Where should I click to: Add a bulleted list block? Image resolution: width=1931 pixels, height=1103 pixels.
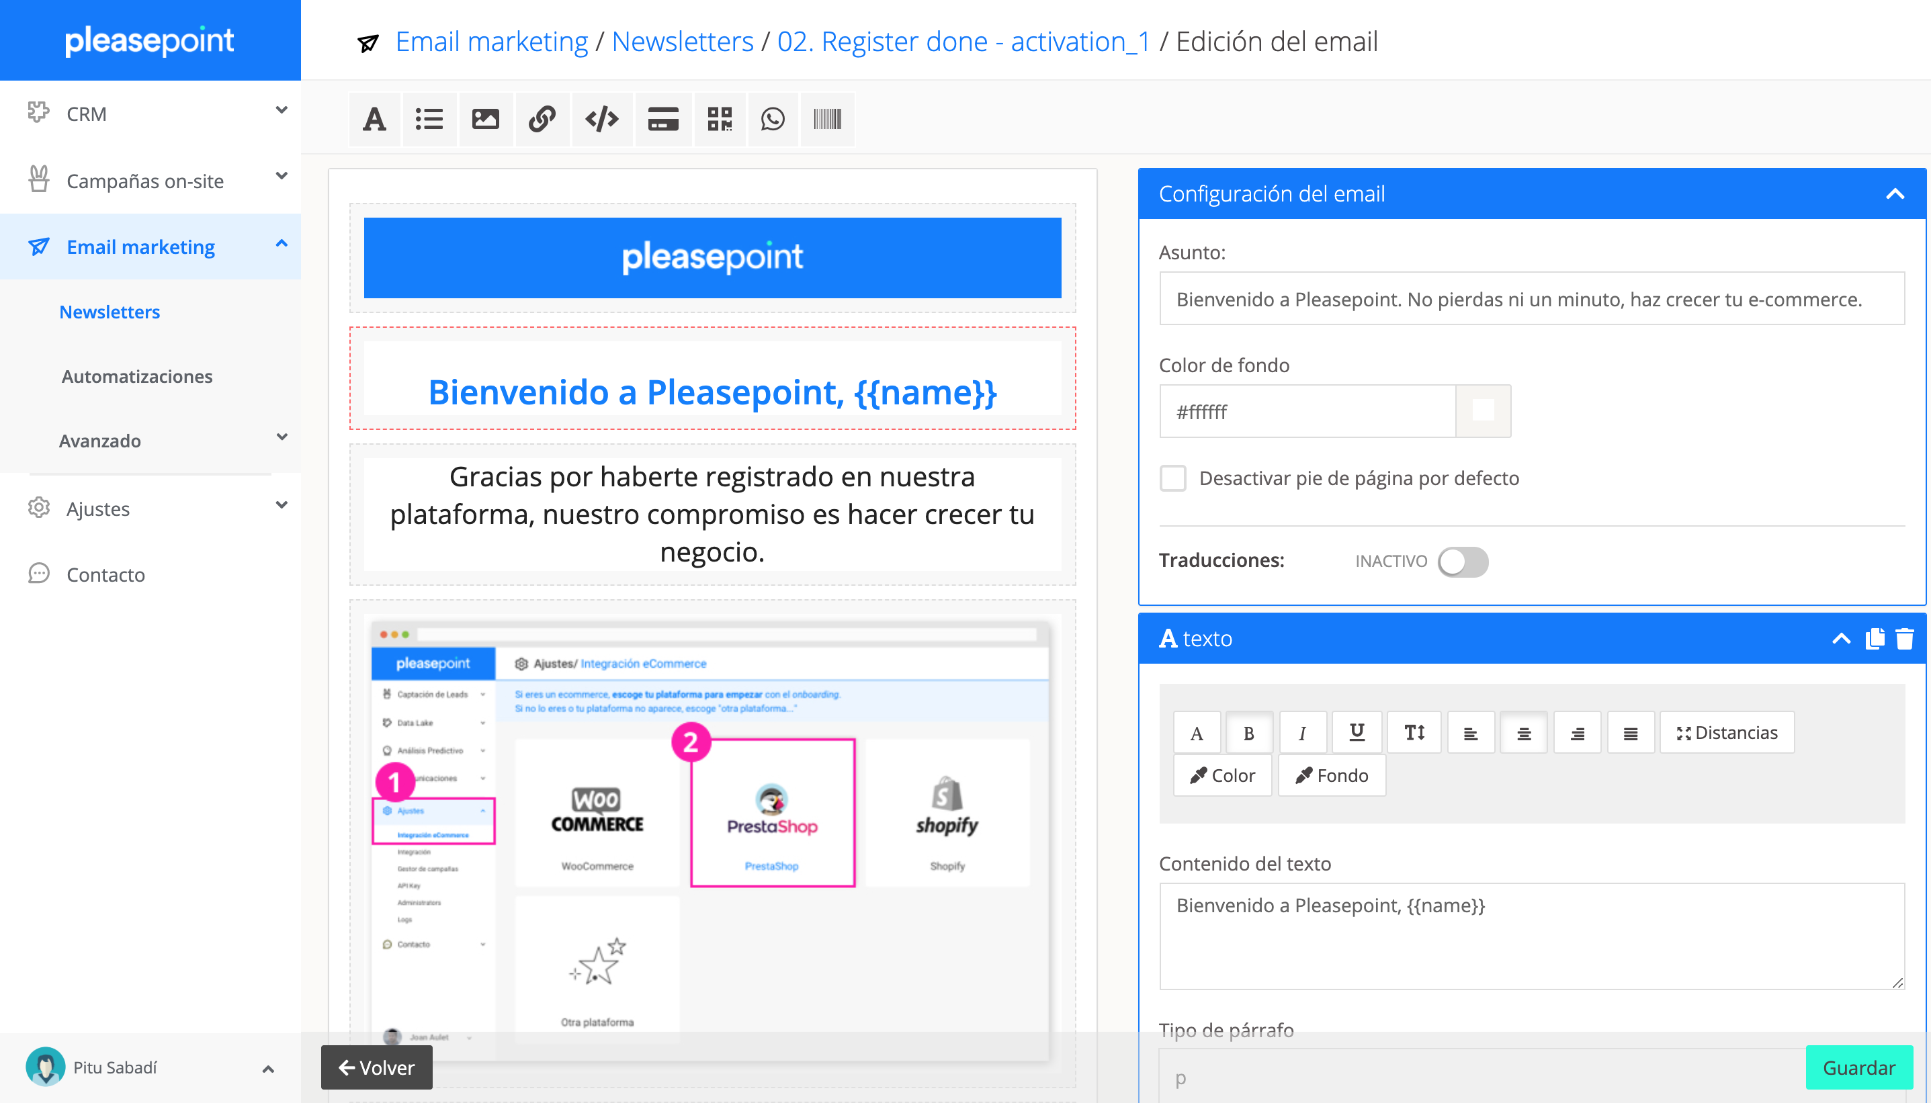pos(429,119)
